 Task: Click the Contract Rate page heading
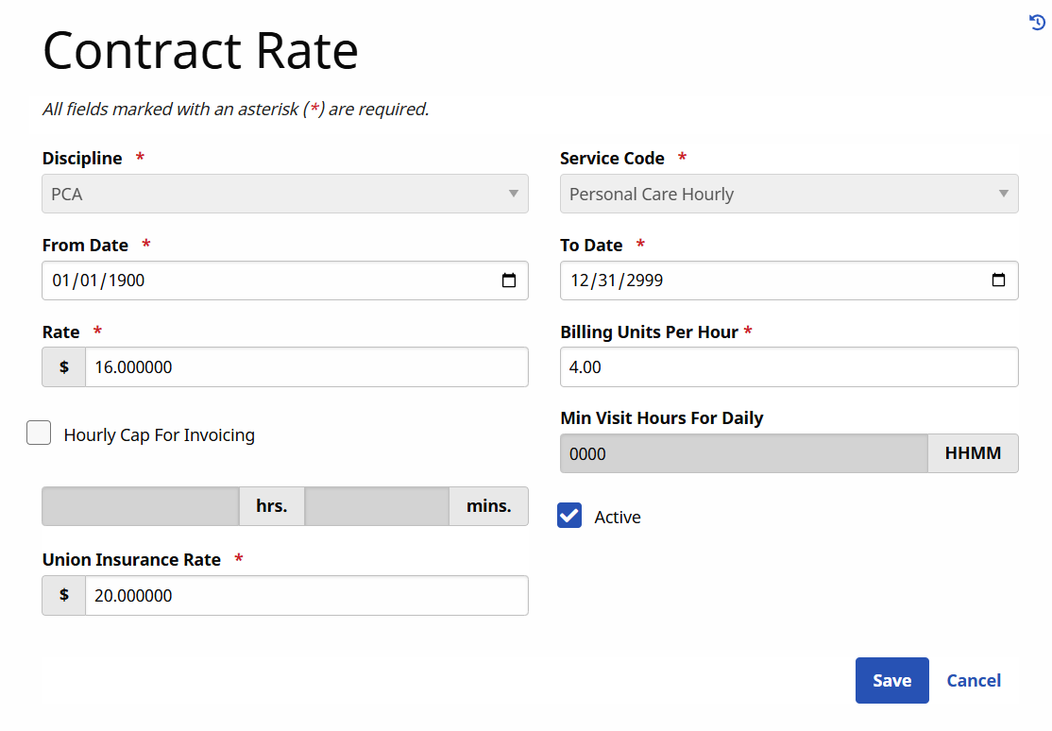(x=199, y=51)
